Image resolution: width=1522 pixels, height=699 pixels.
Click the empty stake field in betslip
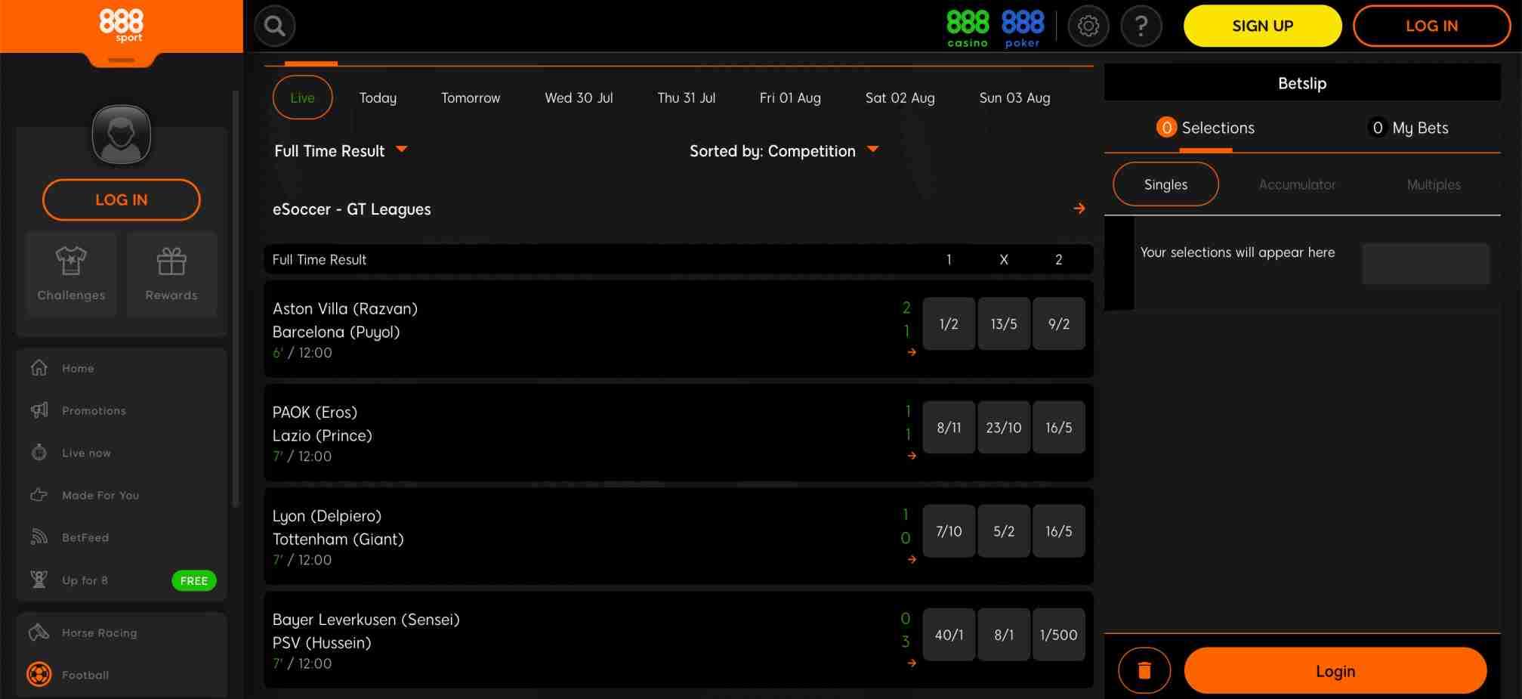coord(1425,263)
